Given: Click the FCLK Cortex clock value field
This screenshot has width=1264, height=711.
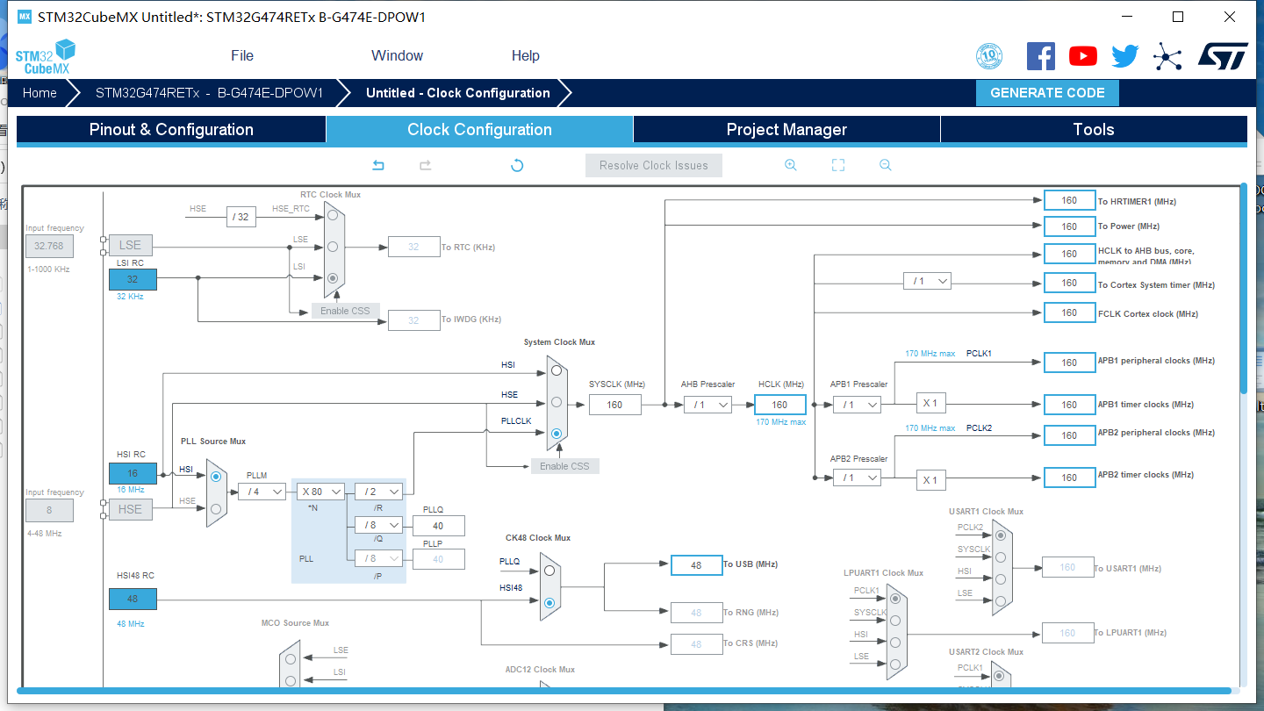Looking at the screenshot, I should 1069,312.
